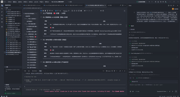Toggle the right sidebar layout icon
The width and height of the screenshot is (180, 97).
161,2
